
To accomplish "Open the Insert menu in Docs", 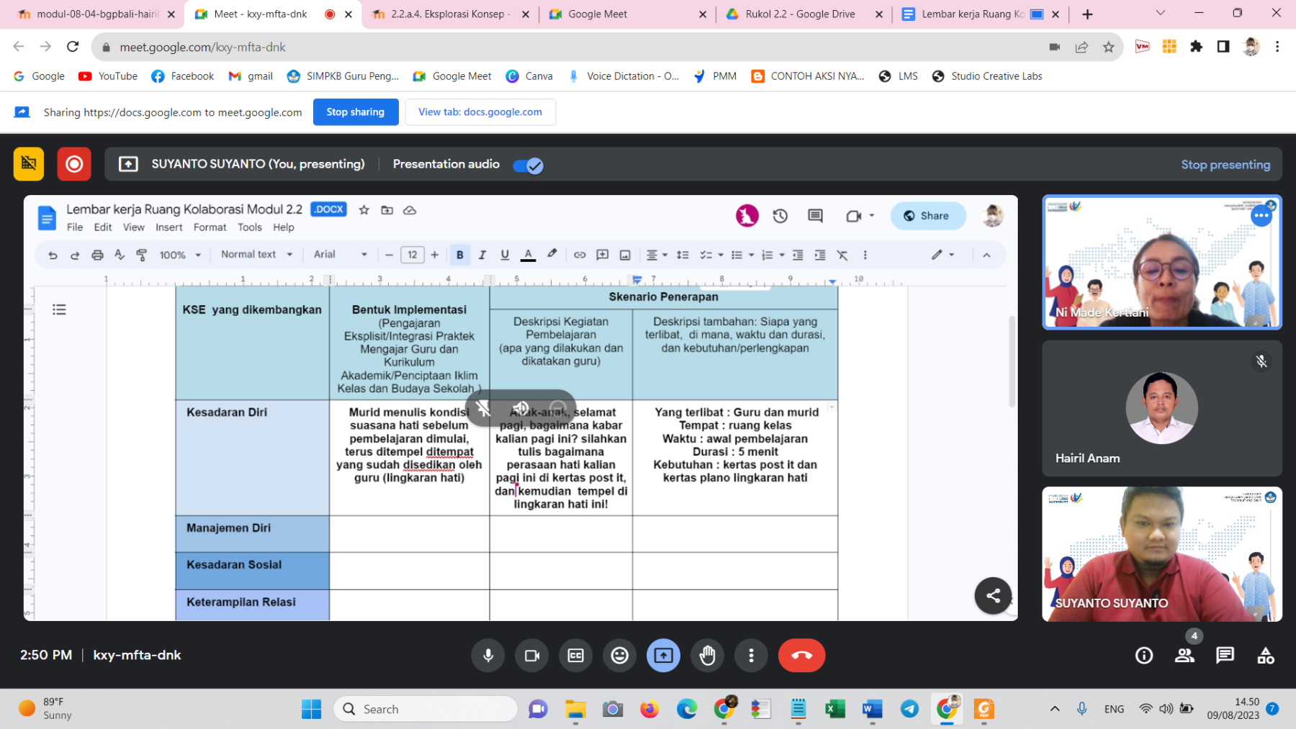I will point(168,227).
